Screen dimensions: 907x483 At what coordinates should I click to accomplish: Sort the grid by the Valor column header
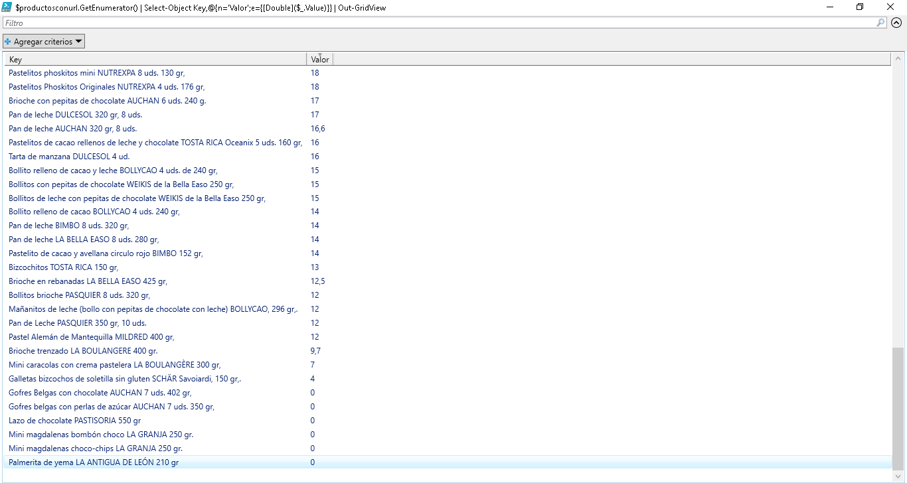(319, 60)
